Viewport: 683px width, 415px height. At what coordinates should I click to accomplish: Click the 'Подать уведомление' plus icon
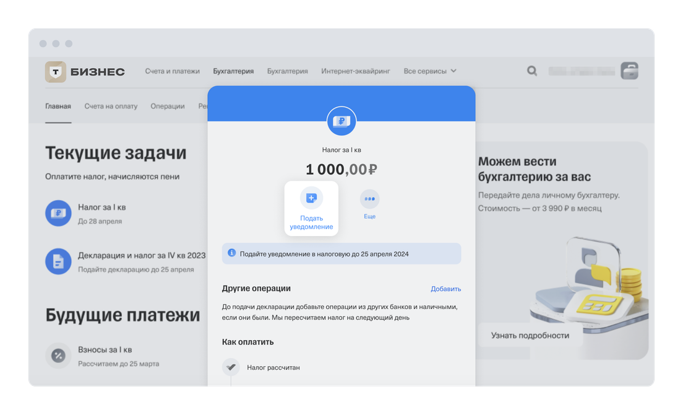click(311, 198)
